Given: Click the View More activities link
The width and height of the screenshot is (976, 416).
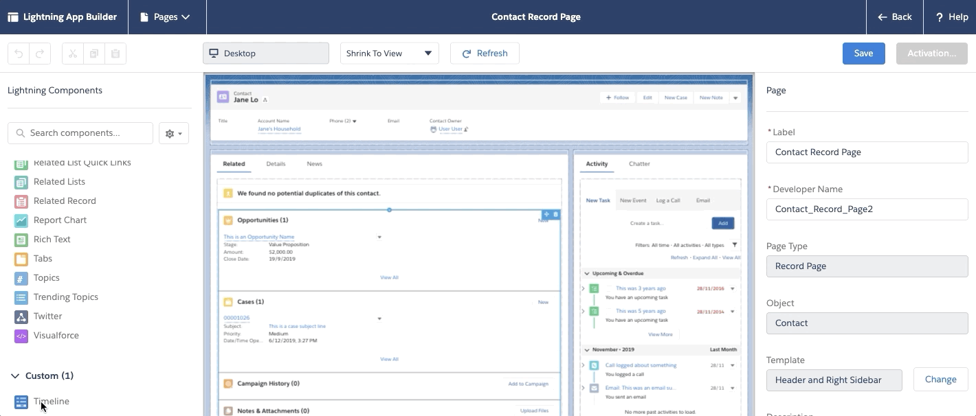Looking at the screenshot, I should click(661, 334).
